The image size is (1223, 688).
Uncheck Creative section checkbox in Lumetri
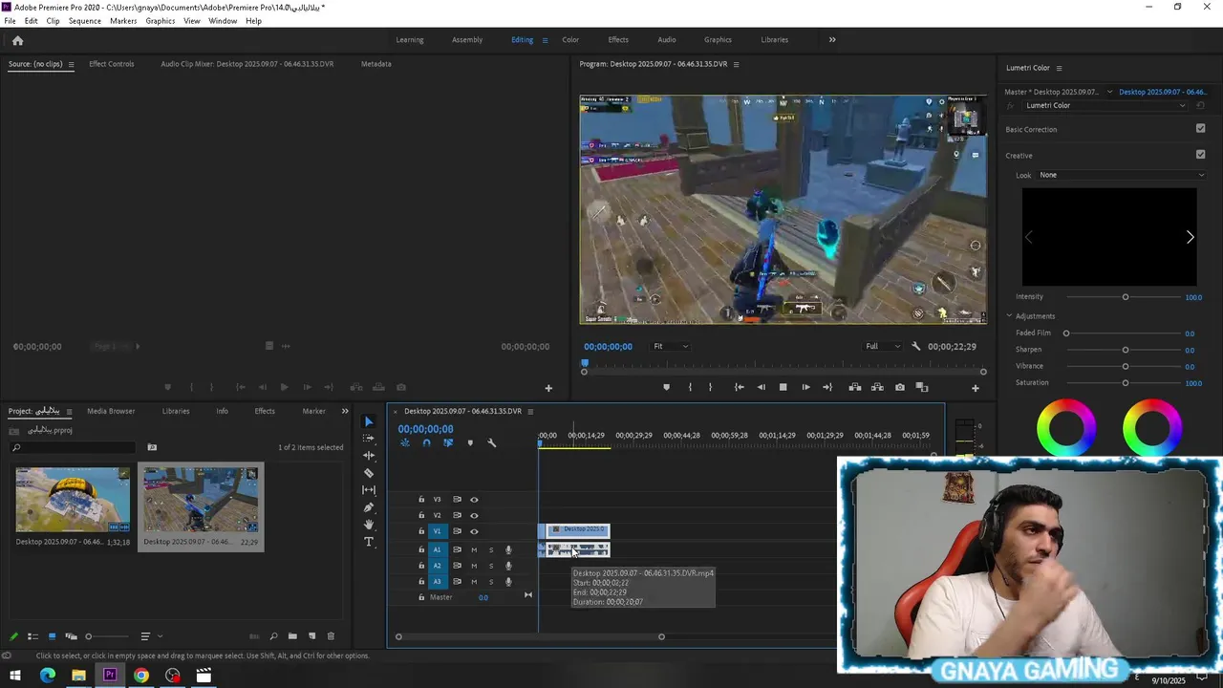pos(1200,155)
